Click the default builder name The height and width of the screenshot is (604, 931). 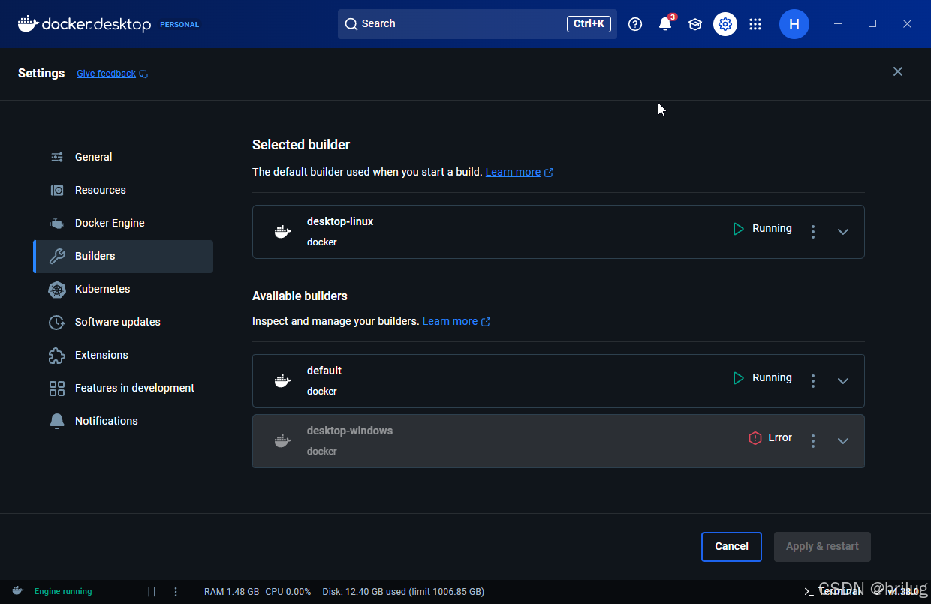(324, 371)
